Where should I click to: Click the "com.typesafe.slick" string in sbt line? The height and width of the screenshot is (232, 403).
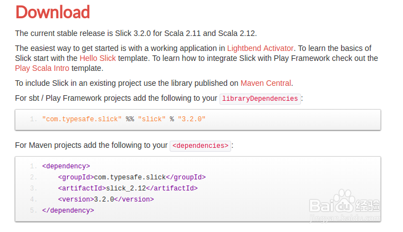click(81, 119)
